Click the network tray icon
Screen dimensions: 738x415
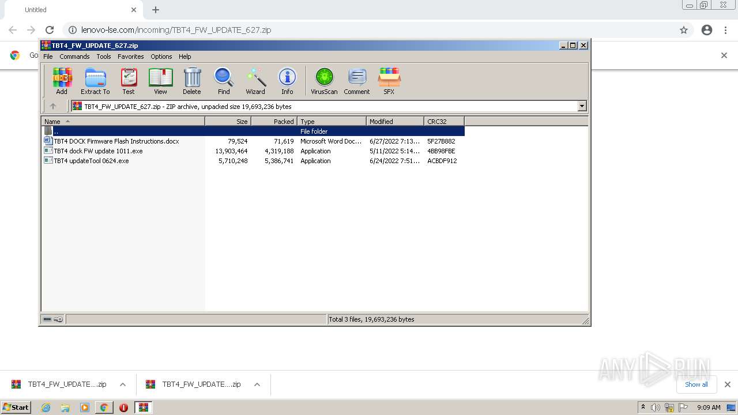669,408
